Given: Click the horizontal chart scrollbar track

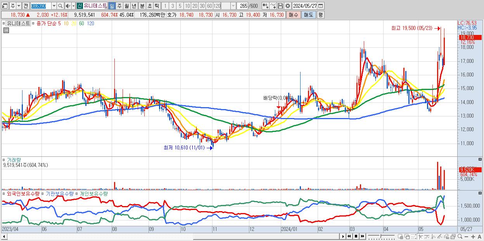Looking at the screenshot, I should tap(173, 236).
